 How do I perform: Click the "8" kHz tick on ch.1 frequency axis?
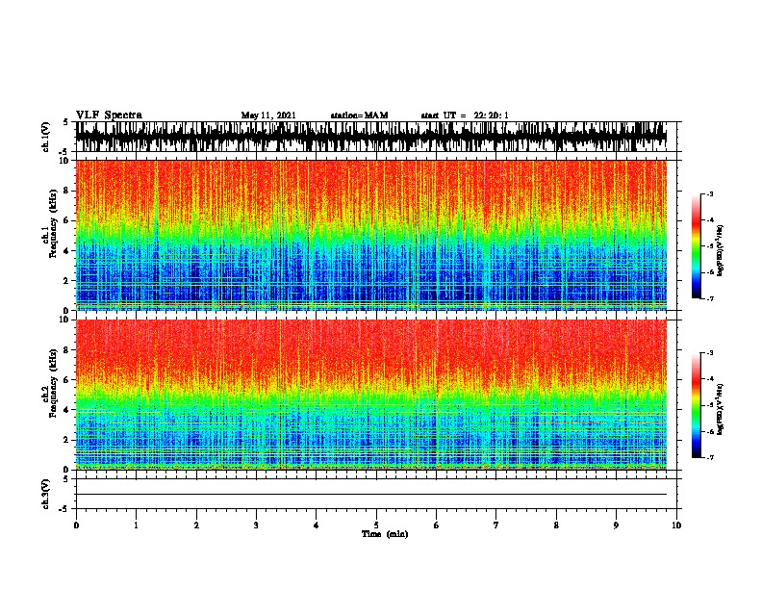(x=67, y=191)
